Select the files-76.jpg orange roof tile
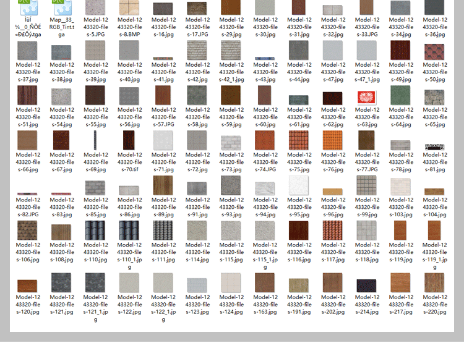 (333, 140)
